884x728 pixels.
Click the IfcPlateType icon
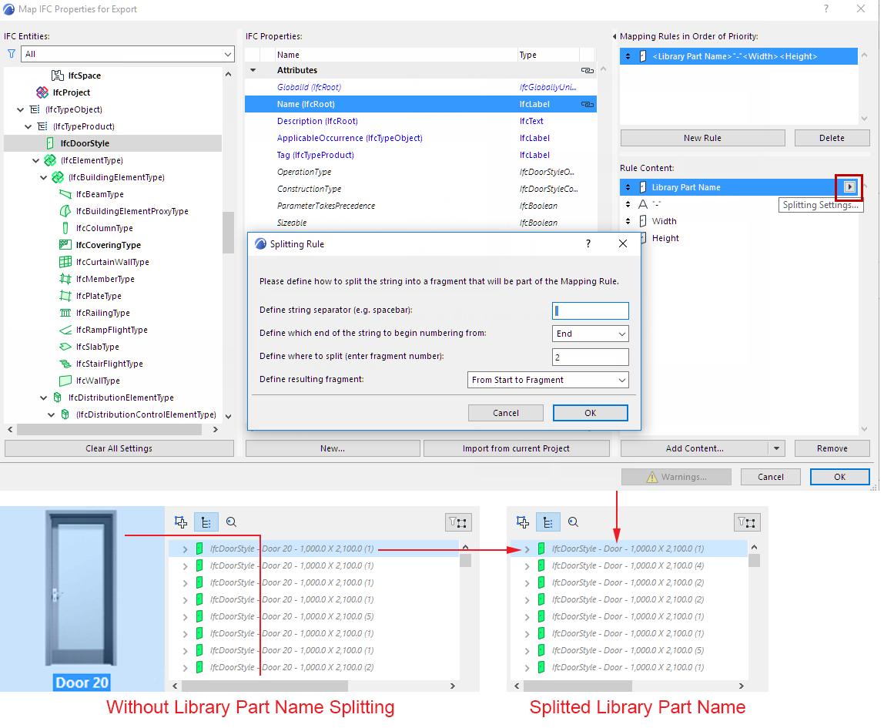[x=65, y=296]
